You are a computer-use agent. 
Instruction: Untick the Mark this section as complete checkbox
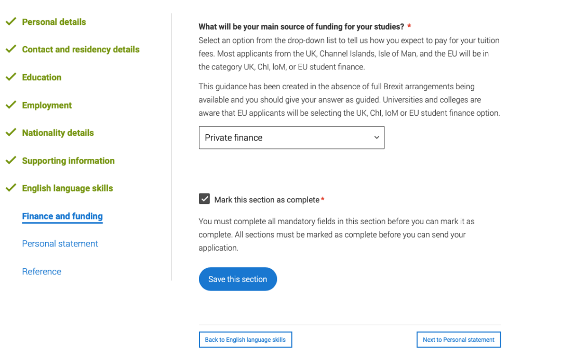[x=205, y=199]
